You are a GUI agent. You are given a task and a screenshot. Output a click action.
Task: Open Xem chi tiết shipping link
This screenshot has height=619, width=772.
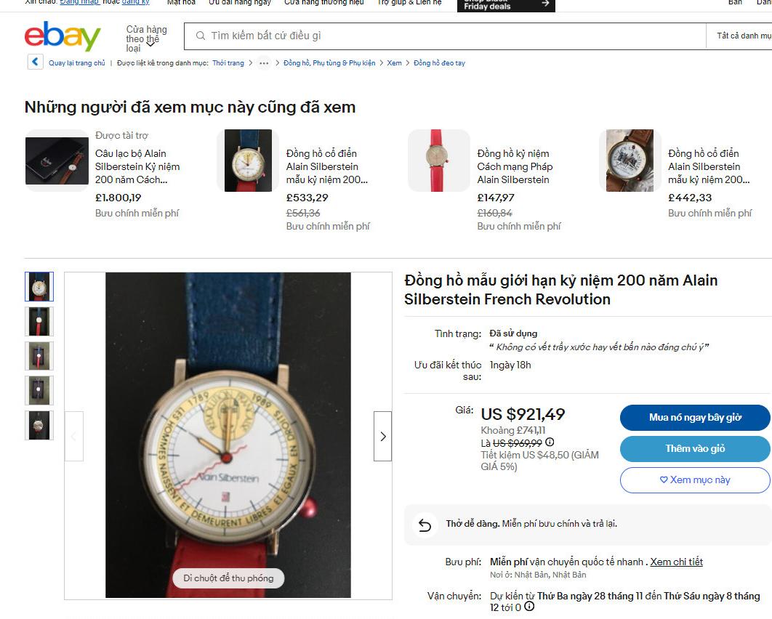pyautogui.click(x=677, y=562)
